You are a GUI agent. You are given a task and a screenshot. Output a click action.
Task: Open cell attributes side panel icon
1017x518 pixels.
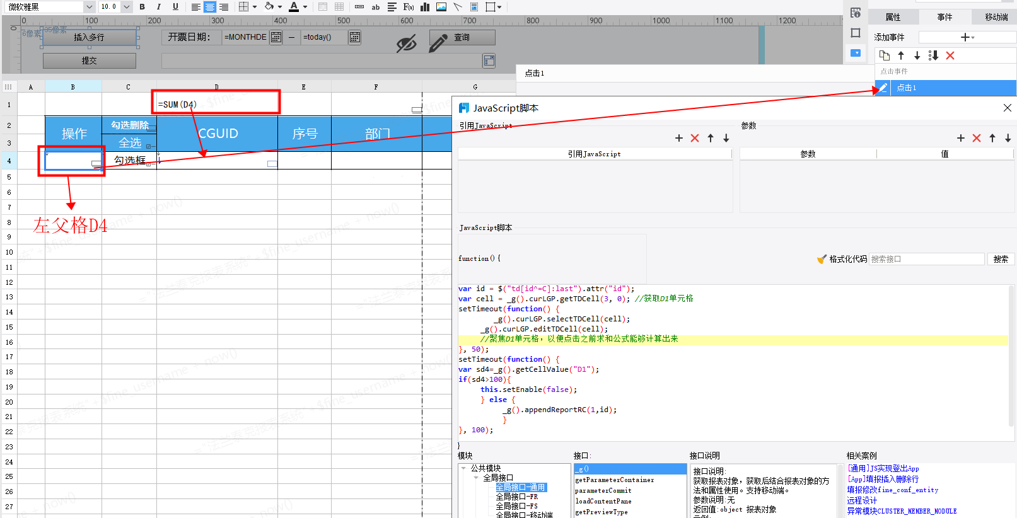coord(856,13)
